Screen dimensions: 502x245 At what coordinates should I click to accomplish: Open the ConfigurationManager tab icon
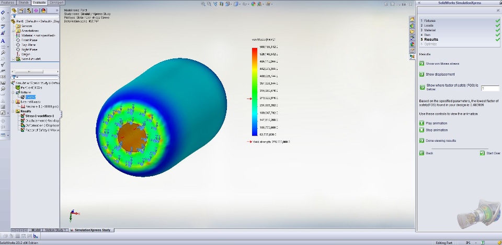29,10
